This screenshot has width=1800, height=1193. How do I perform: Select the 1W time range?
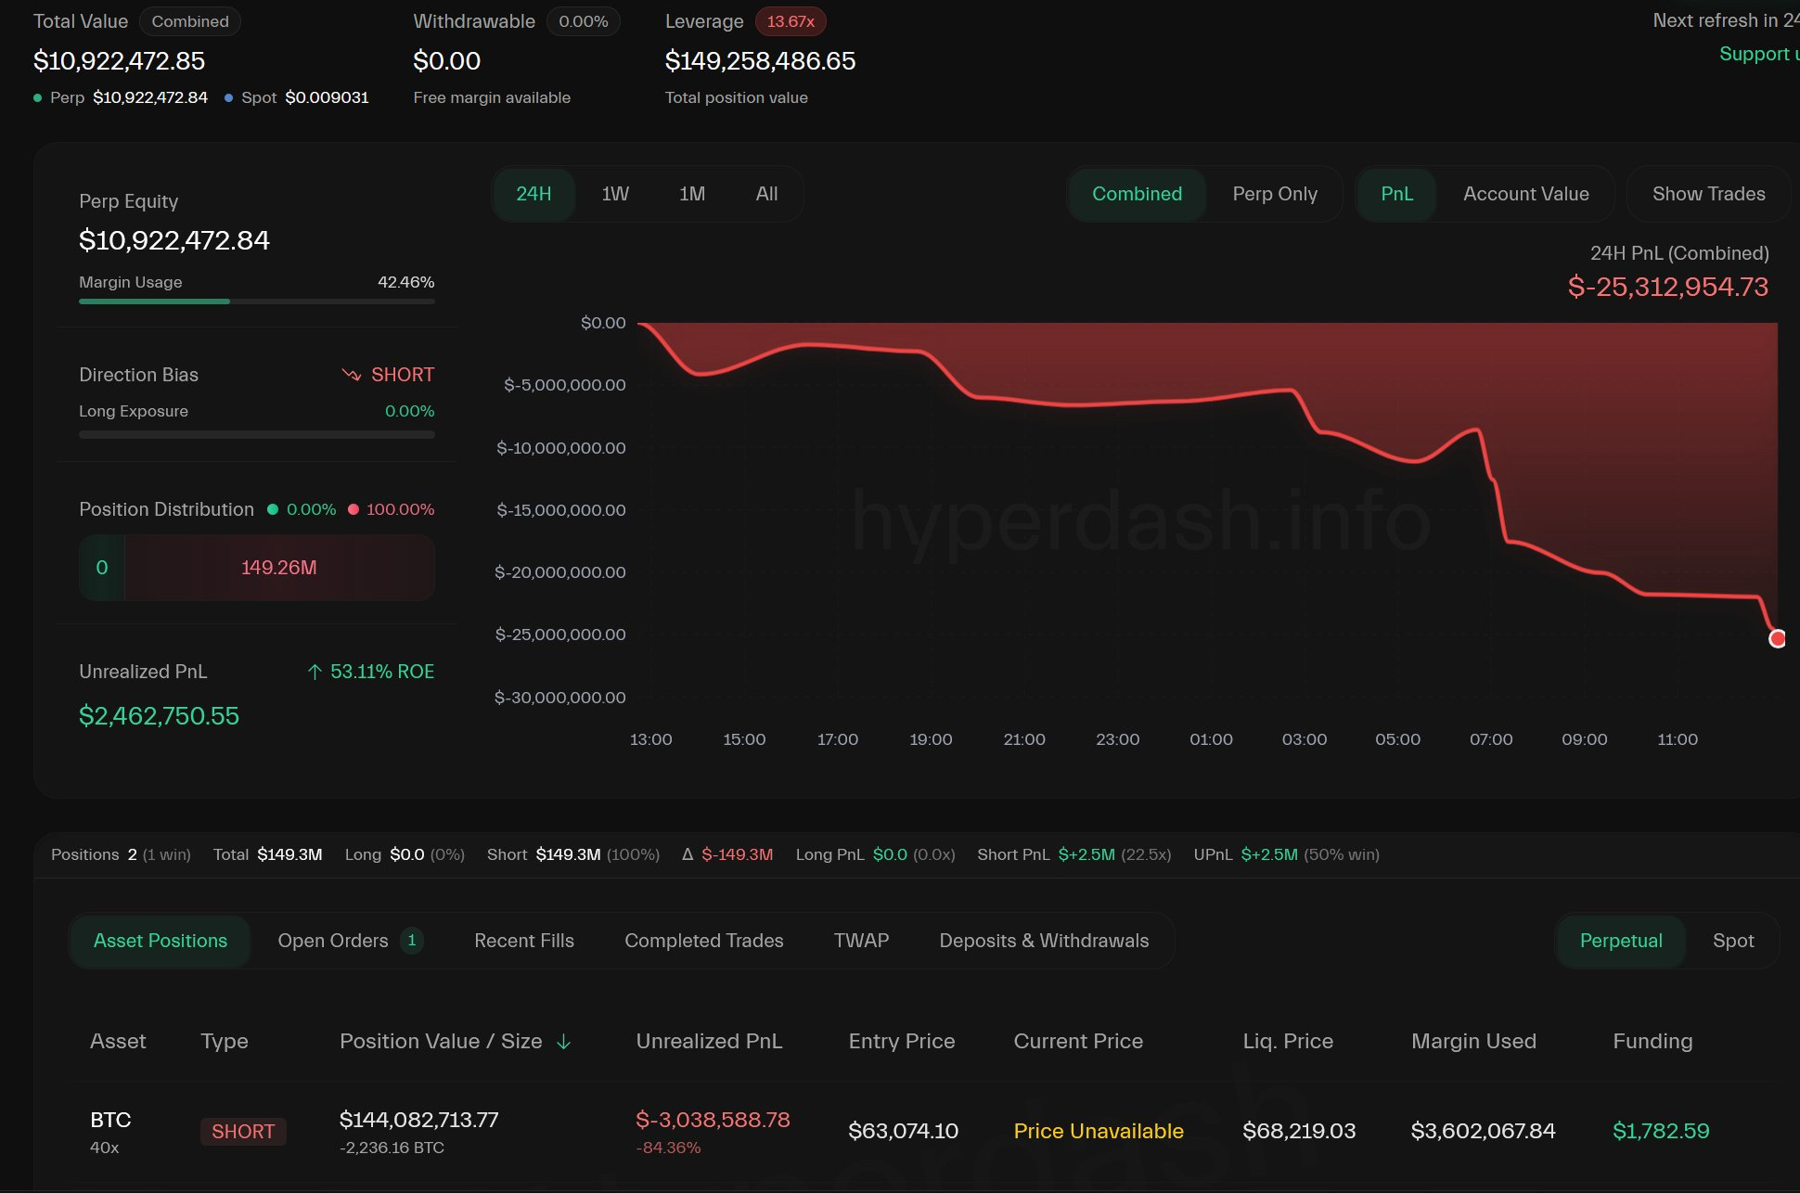coord(615,194)
